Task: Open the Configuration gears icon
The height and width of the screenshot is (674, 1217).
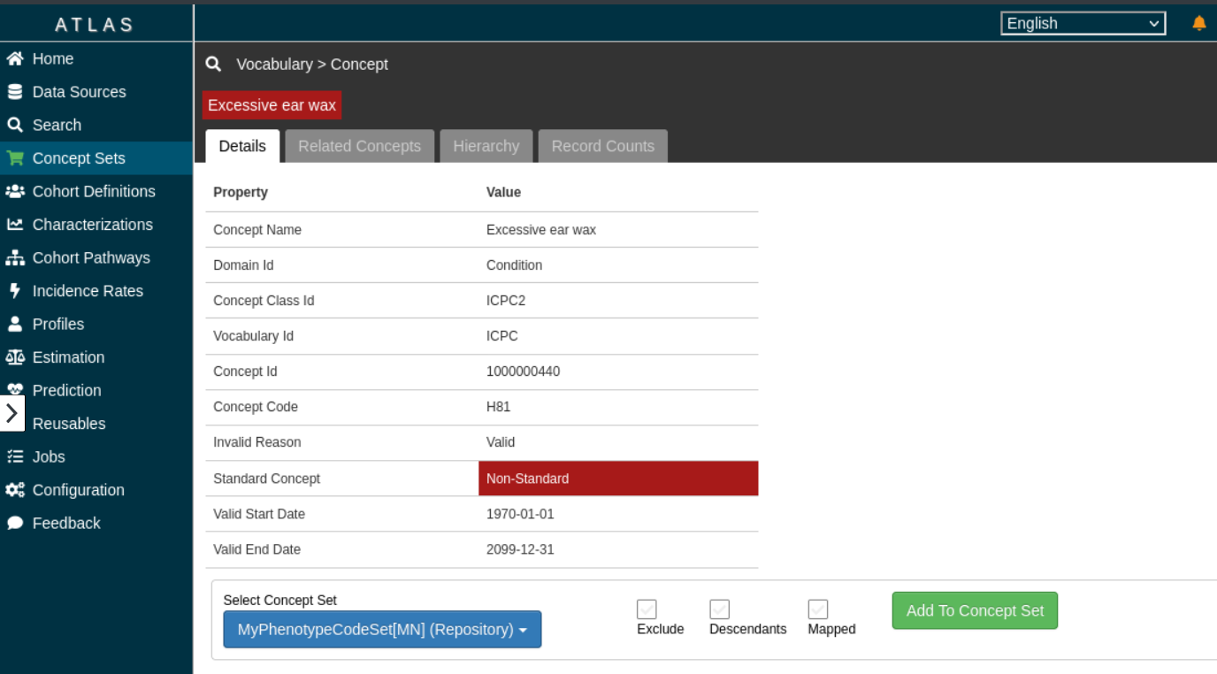Action: click(14, 490)
